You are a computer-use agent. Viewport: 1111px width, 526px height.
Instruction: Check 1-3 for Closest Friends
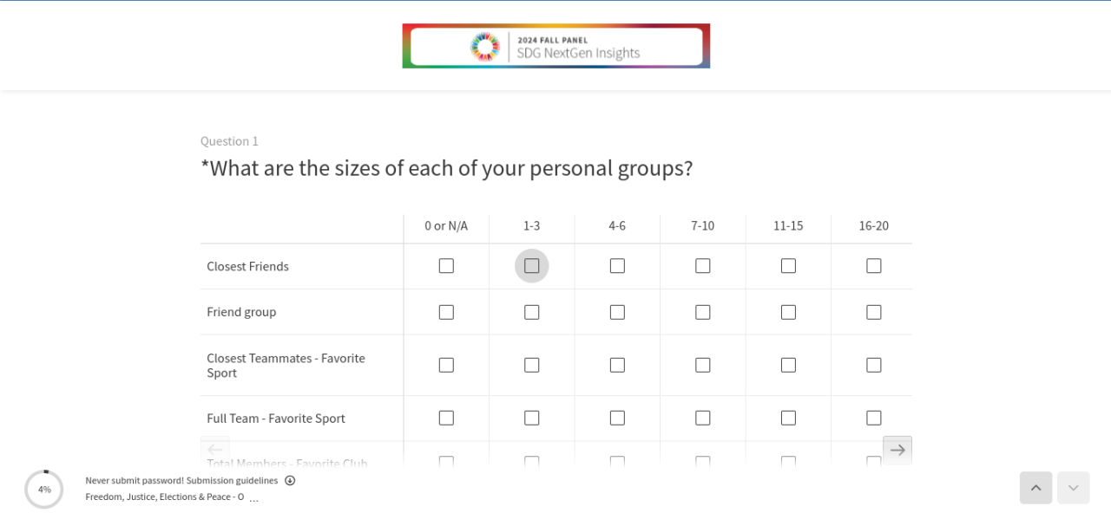click(x=532, y=266)
